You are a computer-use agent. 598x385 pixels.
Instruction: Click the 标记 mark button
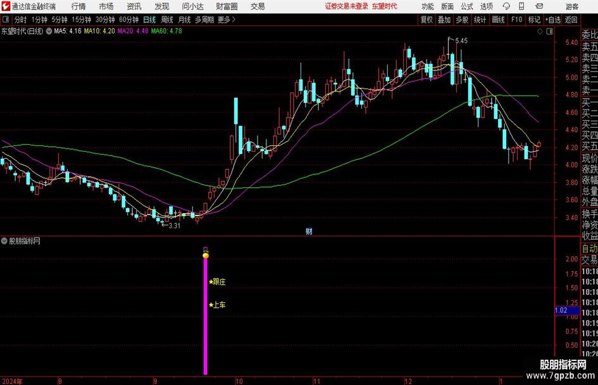coord(534,20)
